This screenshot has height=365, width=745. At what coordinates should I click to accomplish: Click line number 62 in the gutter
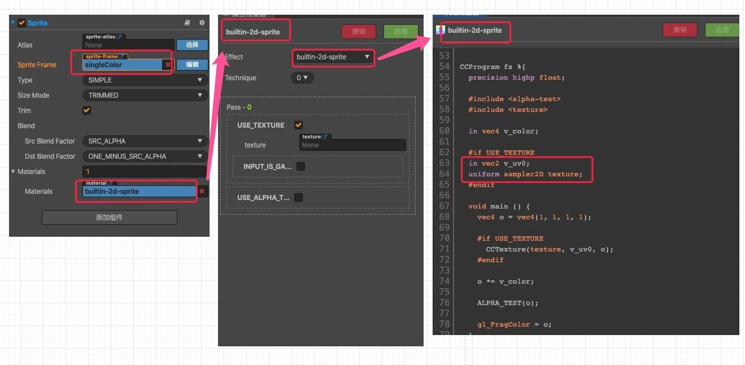[444, 153]
